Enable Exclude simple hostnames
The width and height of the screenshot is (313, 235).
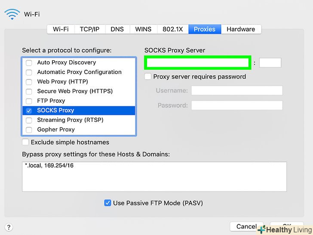pyautogui.click(x=26, y=142)
